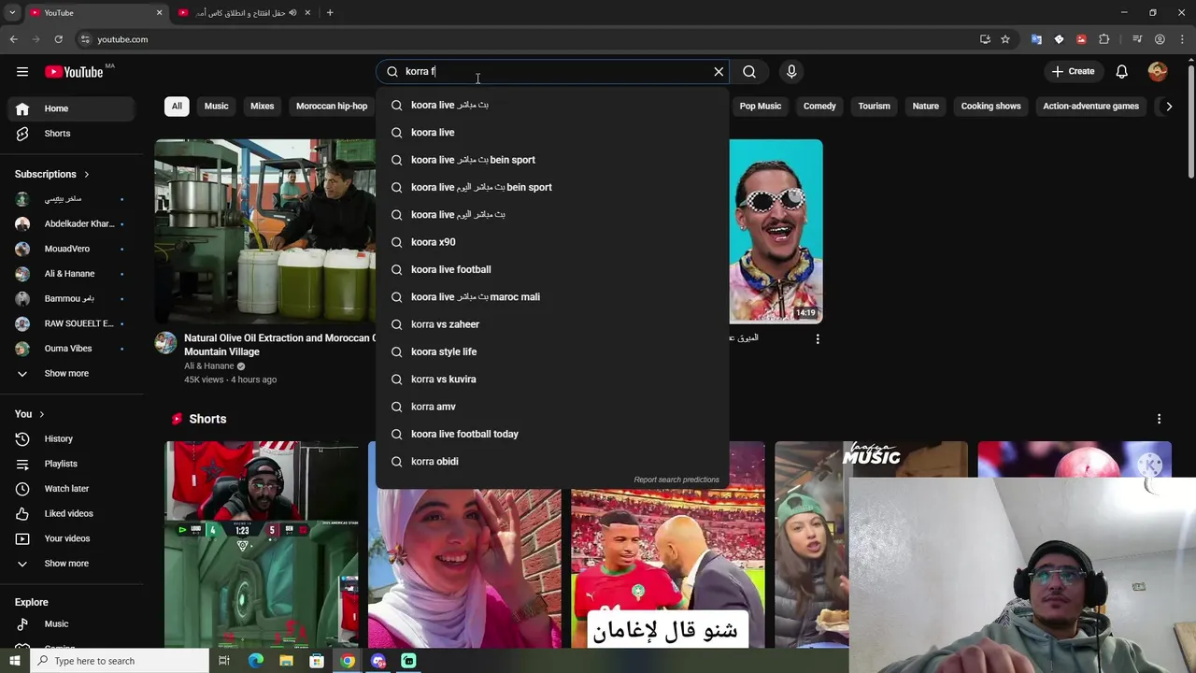Expand Show more under You section
The height and width of the screenshot is (673, 1196).
click(73, 564)
